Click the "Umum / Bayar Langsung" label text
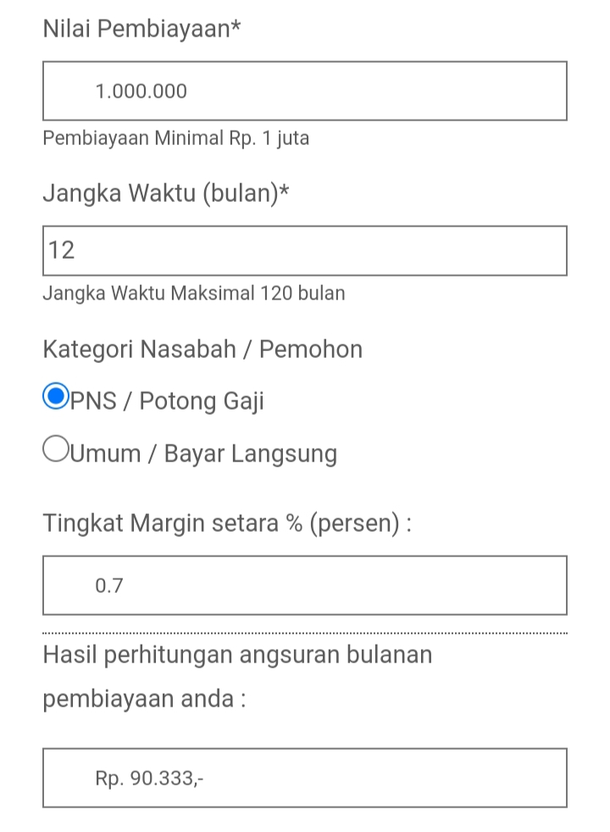The width and height of the screenshot is (610, 832). coord(204,453)
